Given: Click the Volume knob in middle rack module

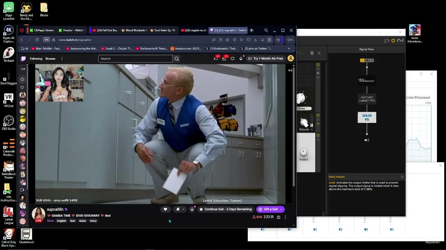Looking at the screenshot, I should click(x=304, y=123).
